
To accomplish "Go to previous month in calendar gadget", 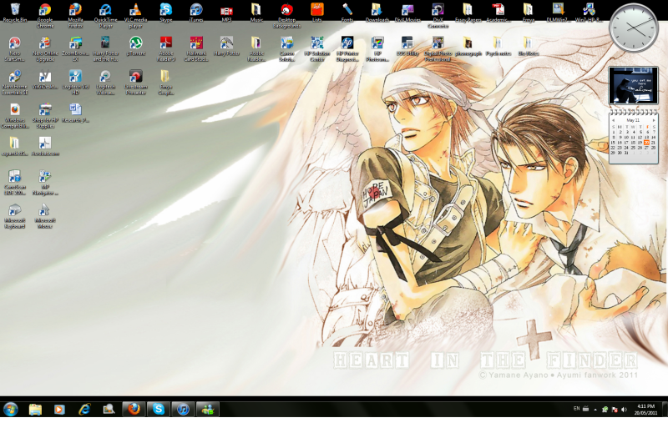I will [613, 120].
